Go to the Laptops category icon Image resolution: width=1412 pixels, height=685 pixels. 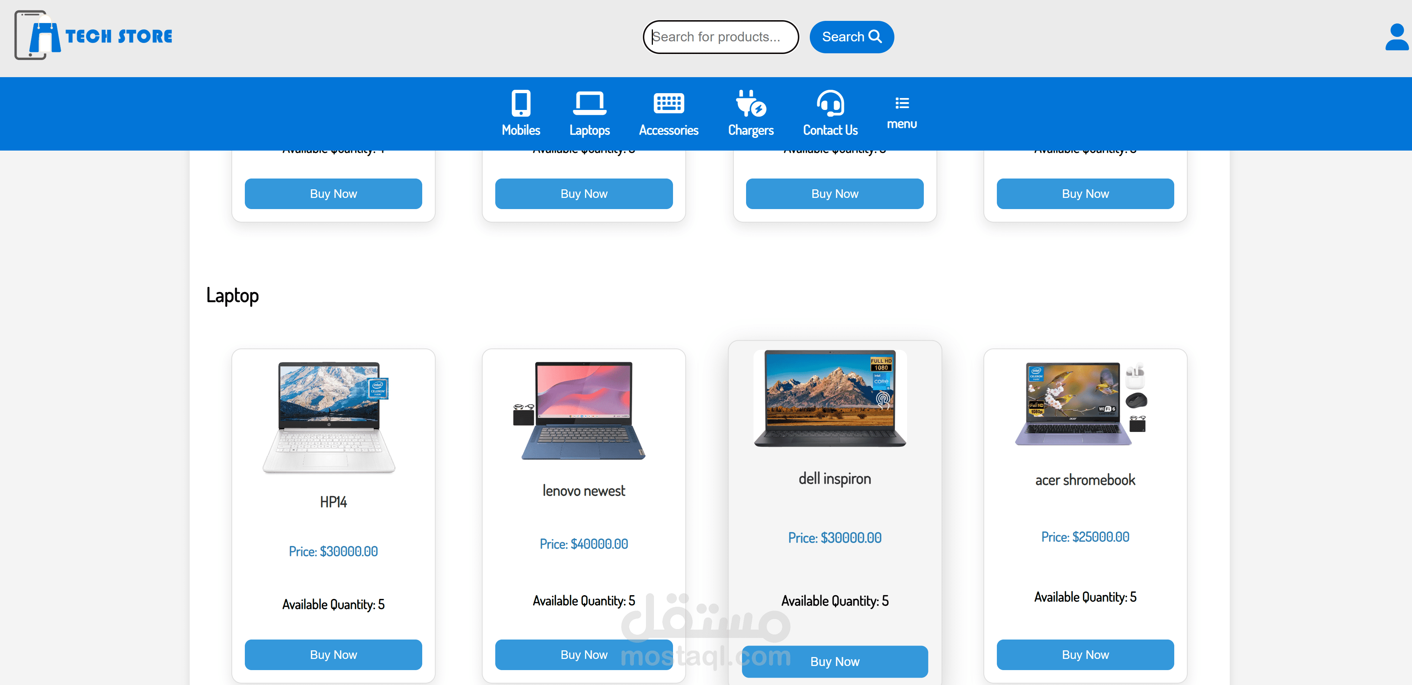click(589, 103)
